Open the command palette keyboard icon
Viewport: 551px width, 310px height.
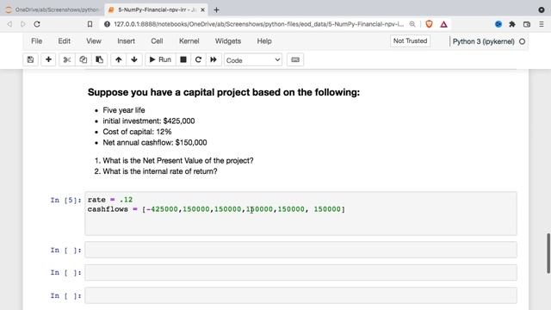(295, 59)
